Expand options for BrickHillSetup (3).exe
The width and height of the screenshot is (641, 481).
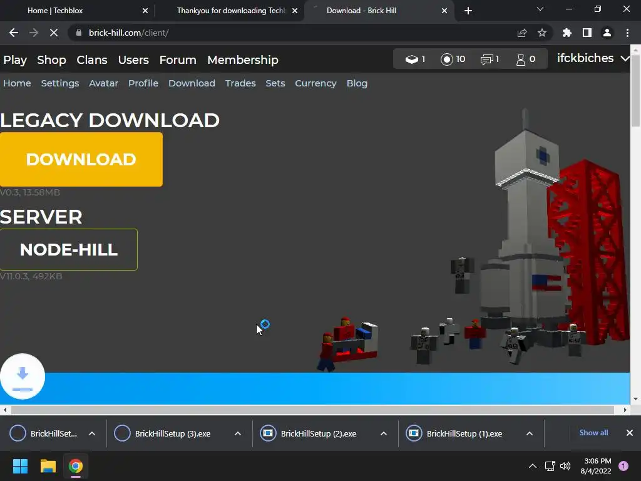tap(237, 433)
